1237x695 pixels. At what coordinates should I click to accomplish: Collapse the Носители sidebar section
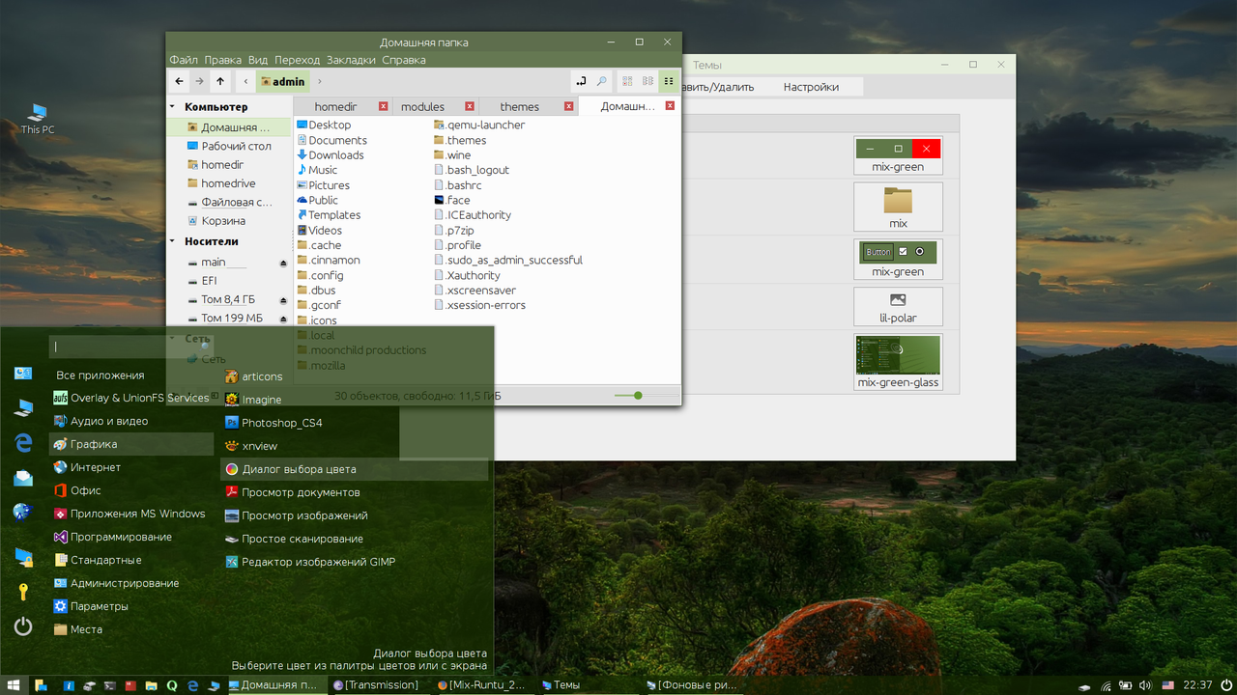pyautogui.click(x=173, y=241)
